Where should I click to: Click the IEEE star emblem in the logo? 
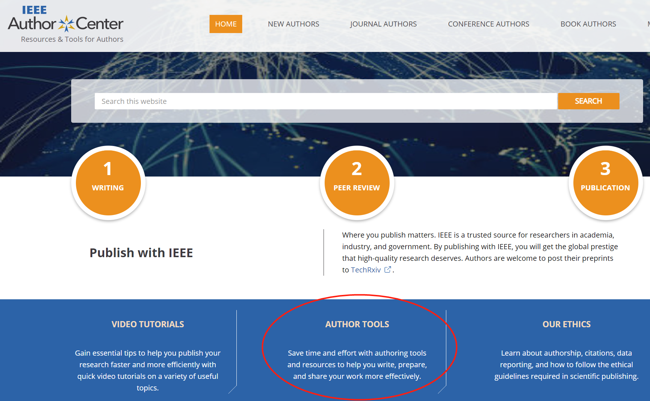(66, 23)
